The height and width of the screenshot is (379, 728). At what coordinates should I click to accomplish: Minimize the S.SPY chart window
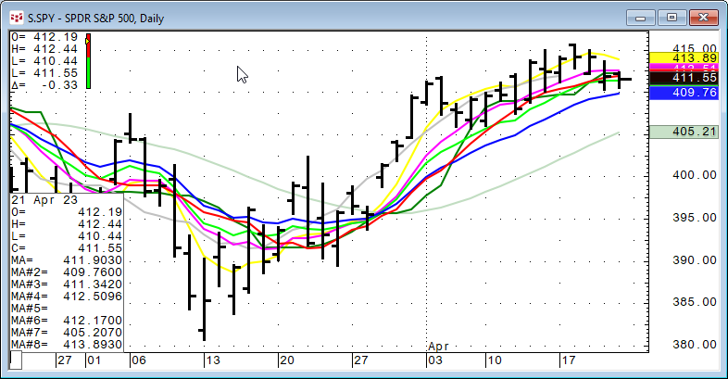(641, 18)
